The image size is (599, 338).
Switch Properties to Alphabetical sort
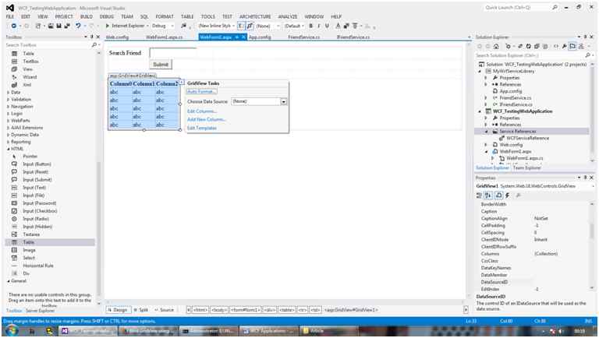click(x=488, y=195)
